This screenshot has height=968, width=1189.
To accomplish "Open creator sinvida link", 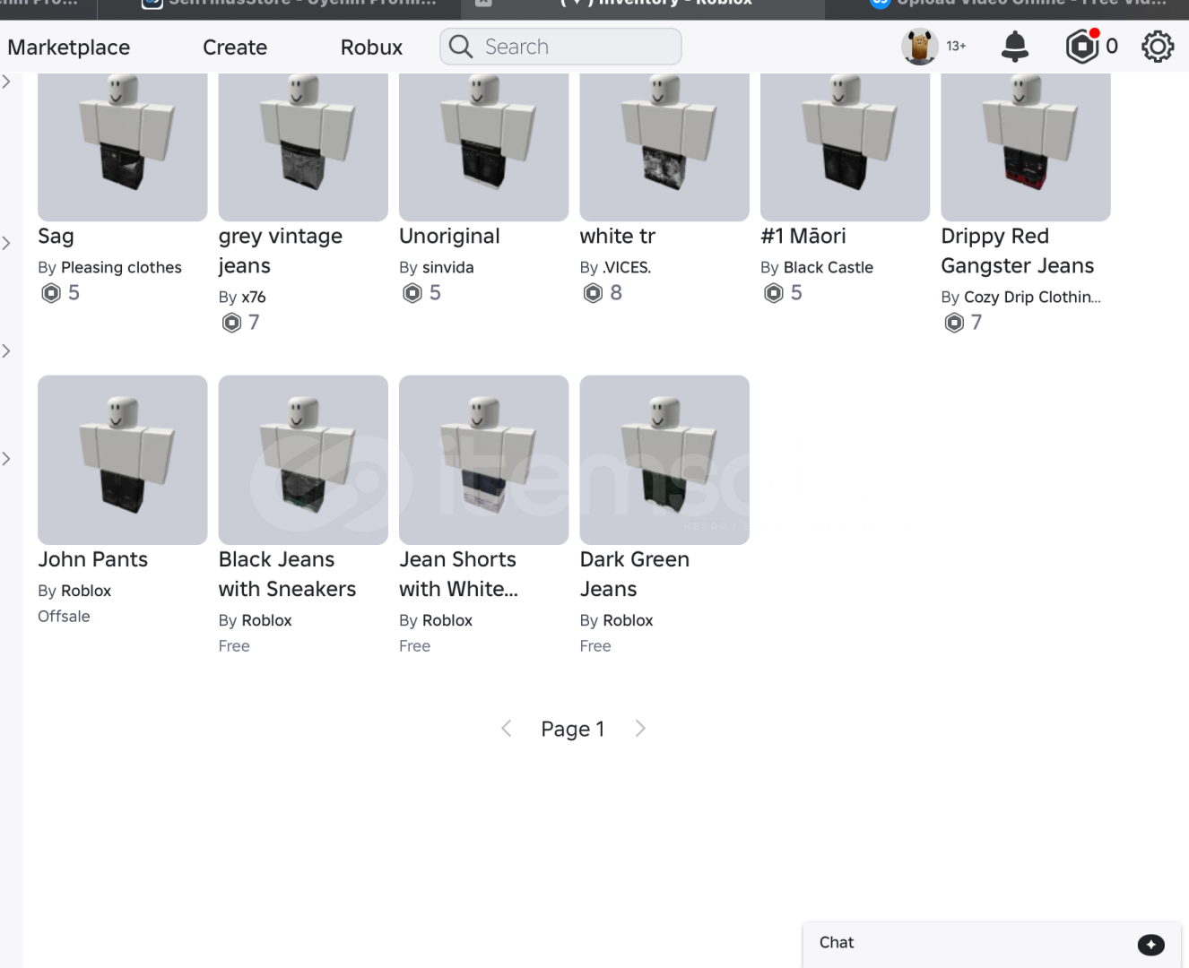I will pyautogui.click(x=448, y=268).
